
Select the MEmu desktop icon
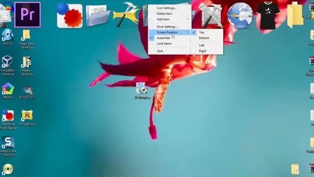pos(8,90)
